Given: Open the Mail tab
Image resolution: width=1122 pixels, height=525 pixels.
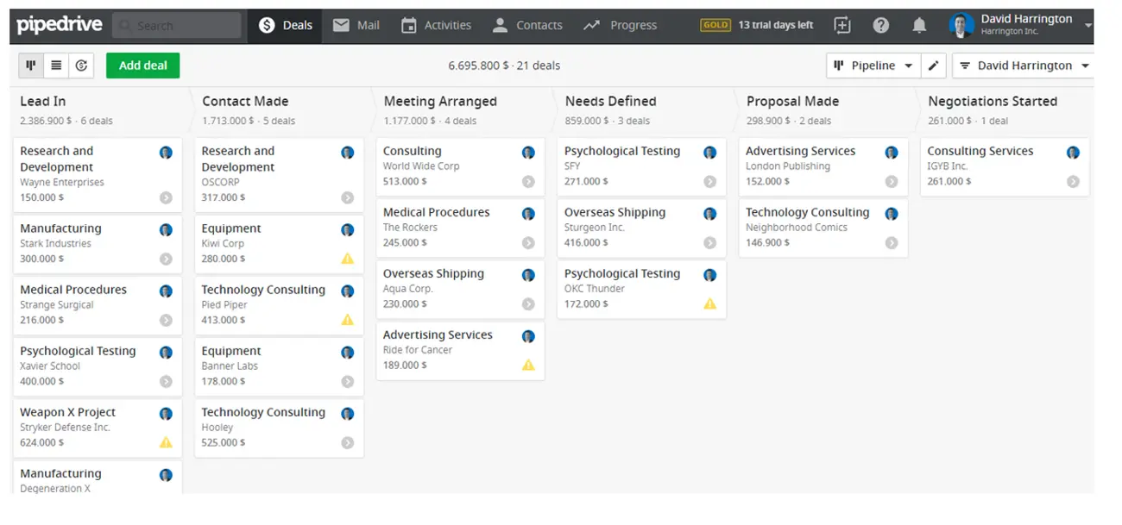Looking at the screenshot, I should tap(356, 25).
